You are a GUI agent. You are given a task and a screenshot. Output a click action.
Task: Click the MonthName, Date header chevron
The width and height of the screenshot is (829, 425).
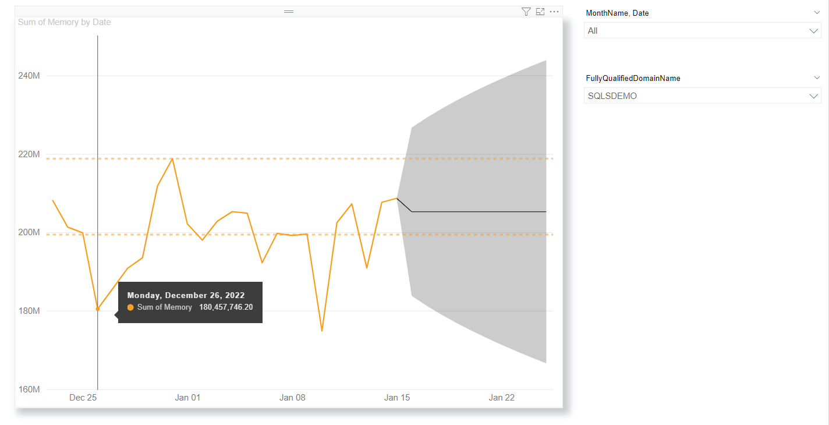click(x=817, y=13)
